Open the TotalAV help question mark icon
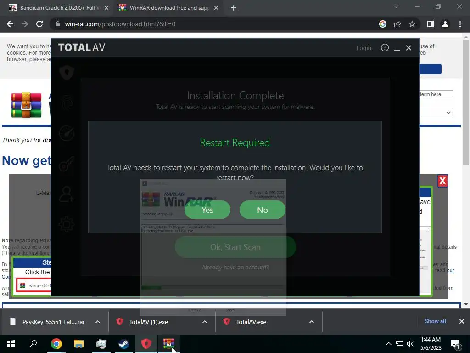470x353 pixels. [385, 48]
